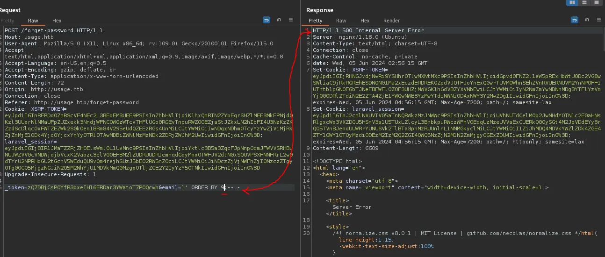This screenshot has height=257, width=605.
Task: Click the request 'Content-Type: application/x-www-form-urlencoded' line
Action: 81,76
